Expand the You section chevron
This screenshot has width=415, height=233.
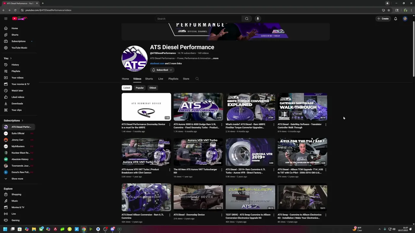coord(11,58)
